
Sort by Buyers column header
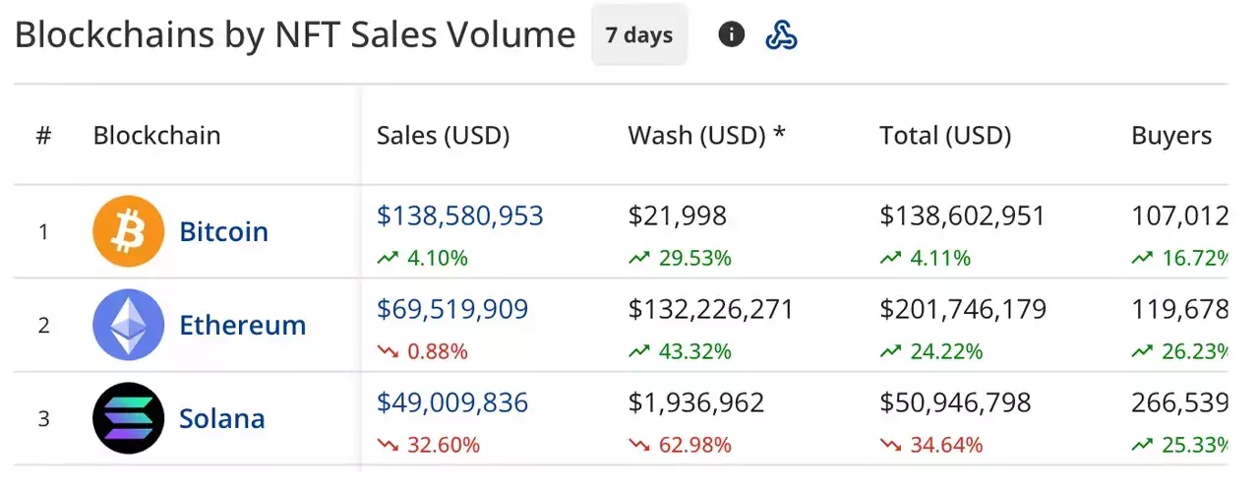[x=1171, y=135]
